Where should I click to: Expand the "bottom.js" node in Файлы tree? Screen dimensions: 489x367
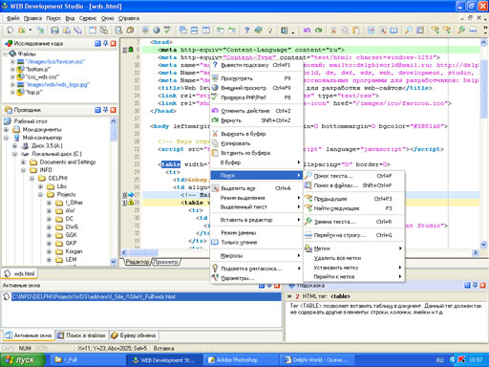coord(12,69)
